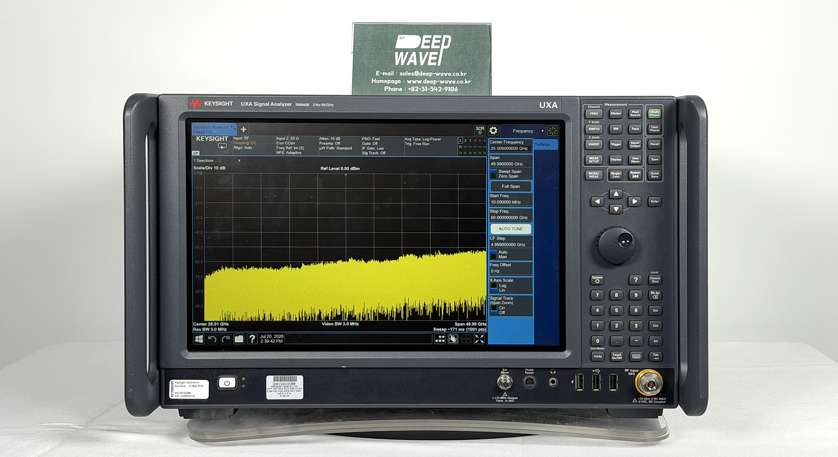The width and height of the screenshot is (838, 457).
Task: Open the screen tabs hierarchy icon
Action: [440, 339]
